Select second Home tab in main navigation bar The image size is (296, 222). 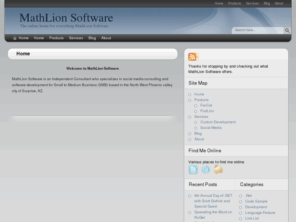pyautogui.click(x=39, y=38)
